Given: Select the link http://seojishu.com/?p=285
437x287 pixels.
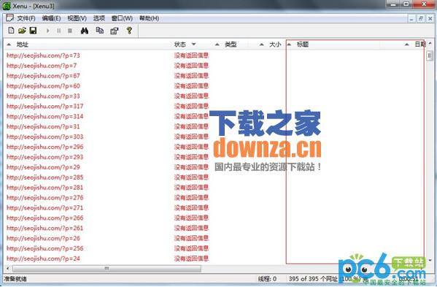Looking at the screenshot, I should click(45, 177).
